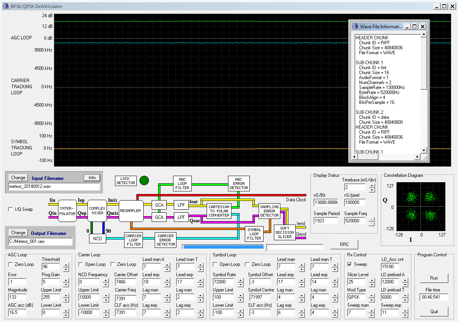The height and width of the screenshot is (322, 458).
Task: Adjust Carrier Loop Lead man A spinner
Action: (x=167, y=267)
